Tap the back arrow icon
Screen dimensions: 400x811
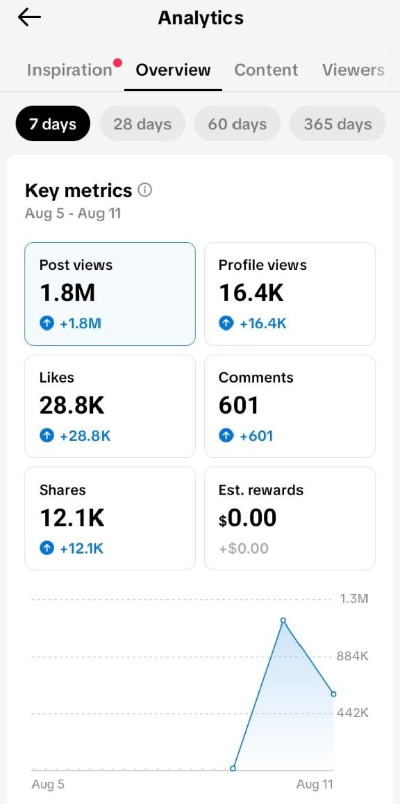(x=29, y=17)
